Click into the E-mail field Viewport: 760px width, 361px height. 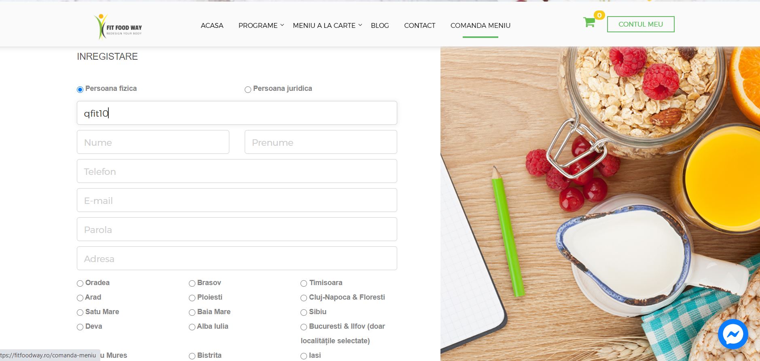click(x=237, y=200)
